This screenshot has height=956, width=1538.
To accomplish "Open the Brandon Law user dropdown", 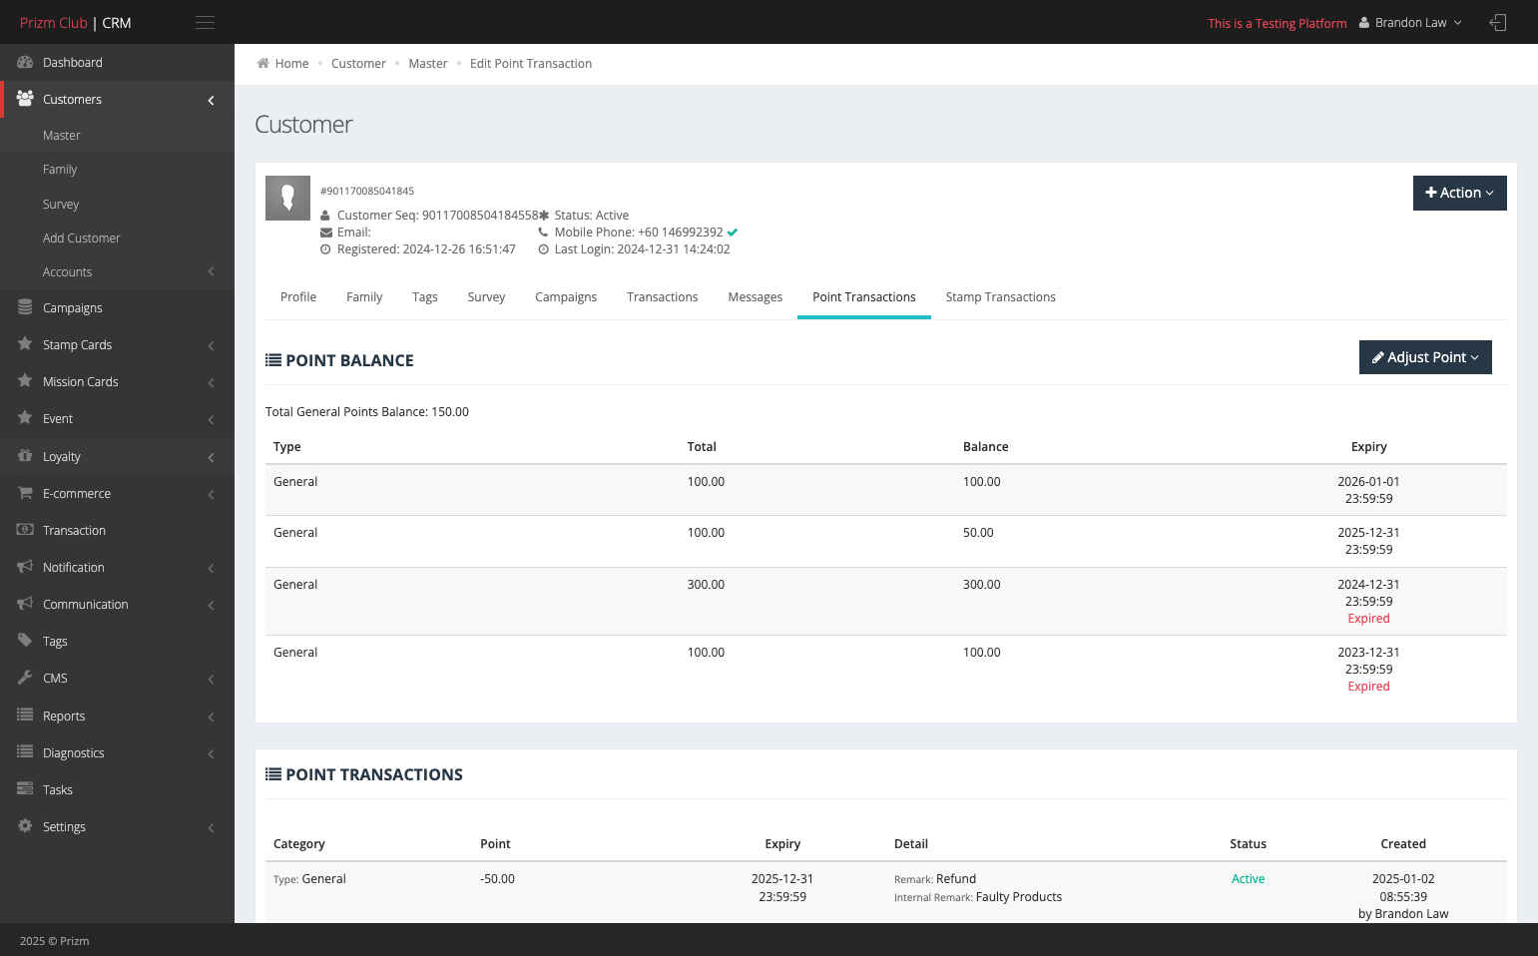I will (x=1409, y=22).
